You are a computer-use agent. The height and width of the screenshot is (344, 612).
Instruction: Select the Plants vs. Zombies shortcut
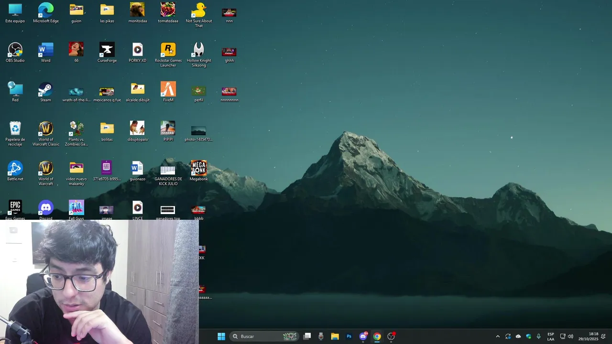coord(76,134)
